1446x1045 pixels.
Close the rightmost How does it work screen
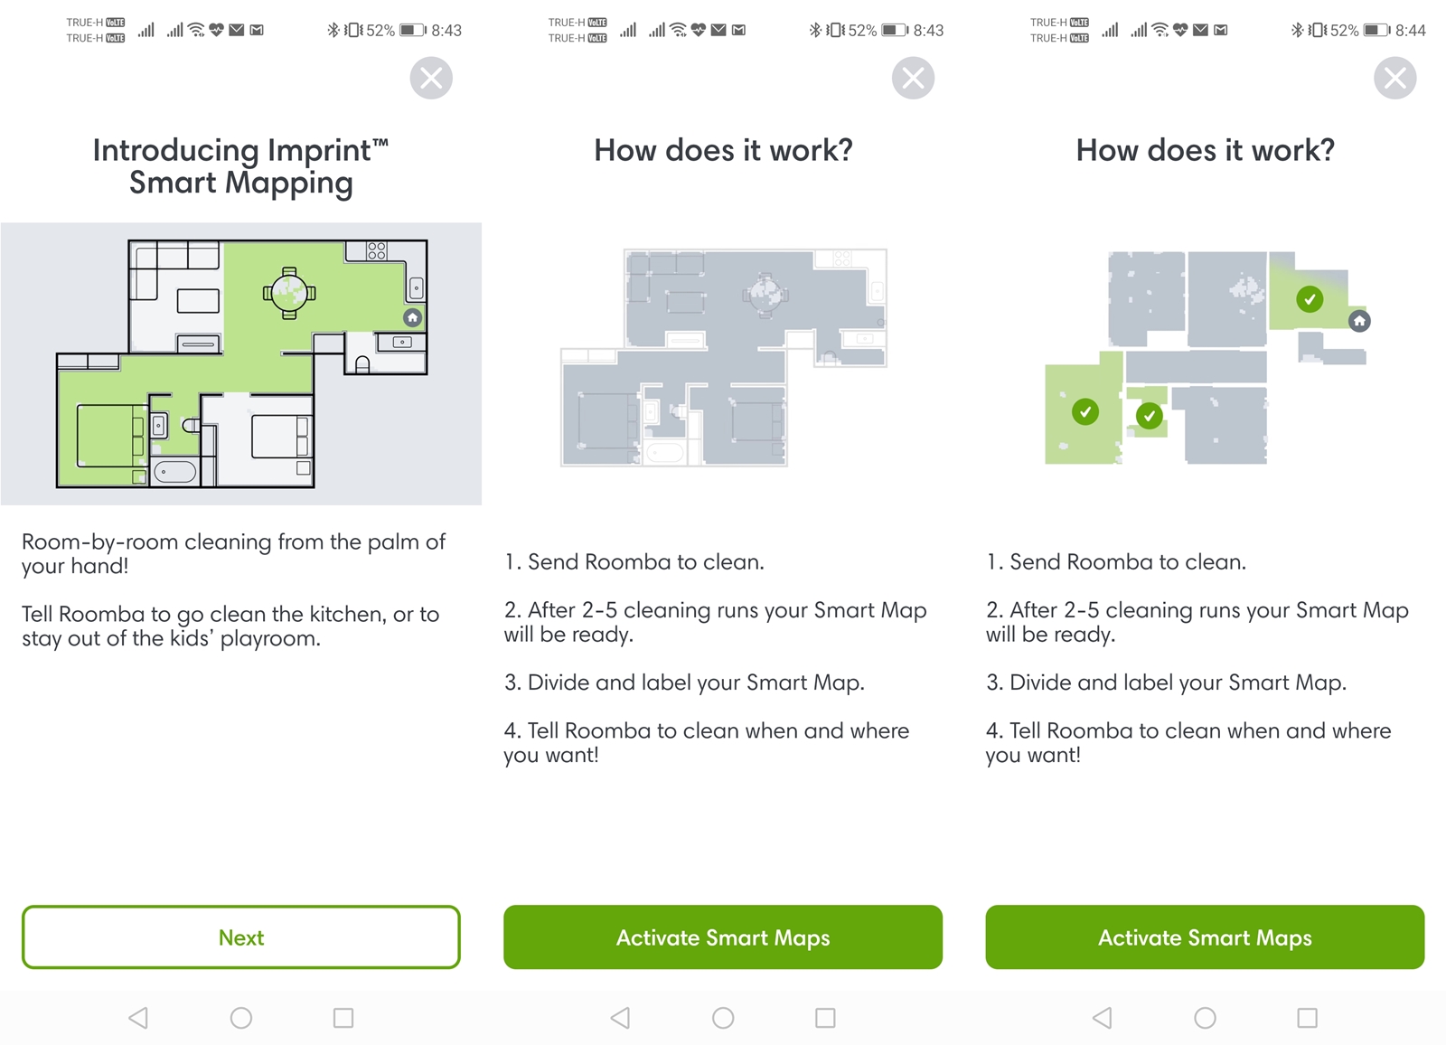1394,78
